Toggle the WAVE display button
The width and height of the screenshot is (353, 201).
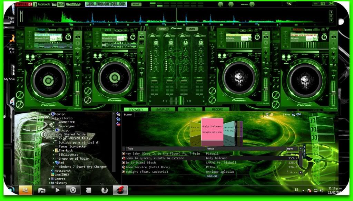click(136, 4)
